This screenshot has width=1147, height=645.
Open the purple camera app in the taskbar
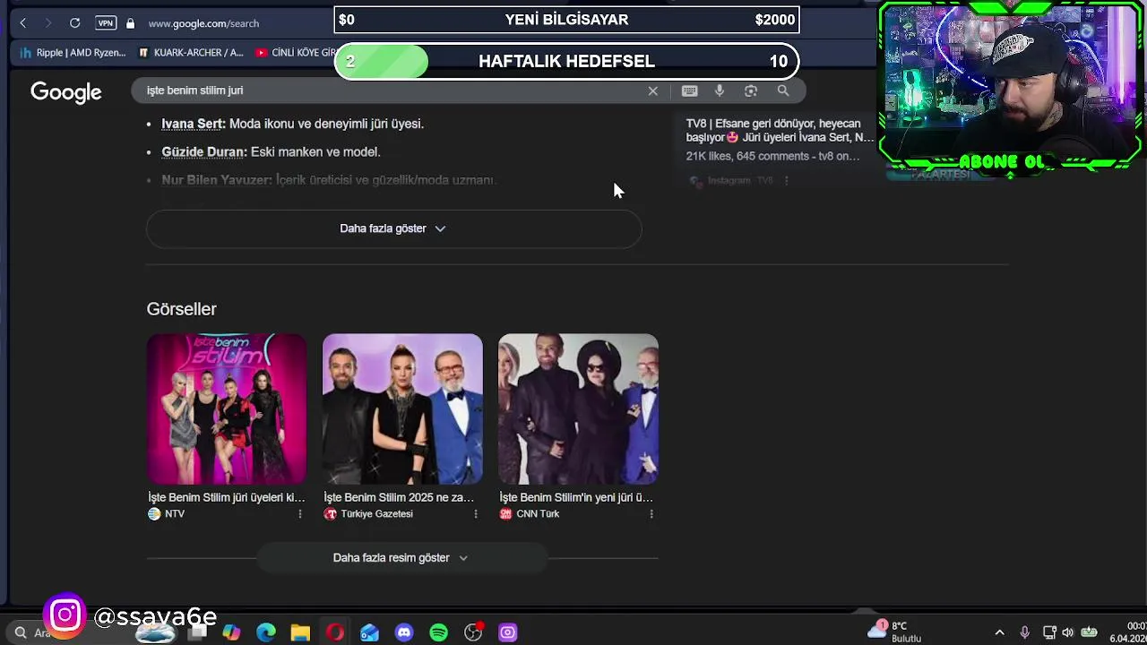coord(508,632)
